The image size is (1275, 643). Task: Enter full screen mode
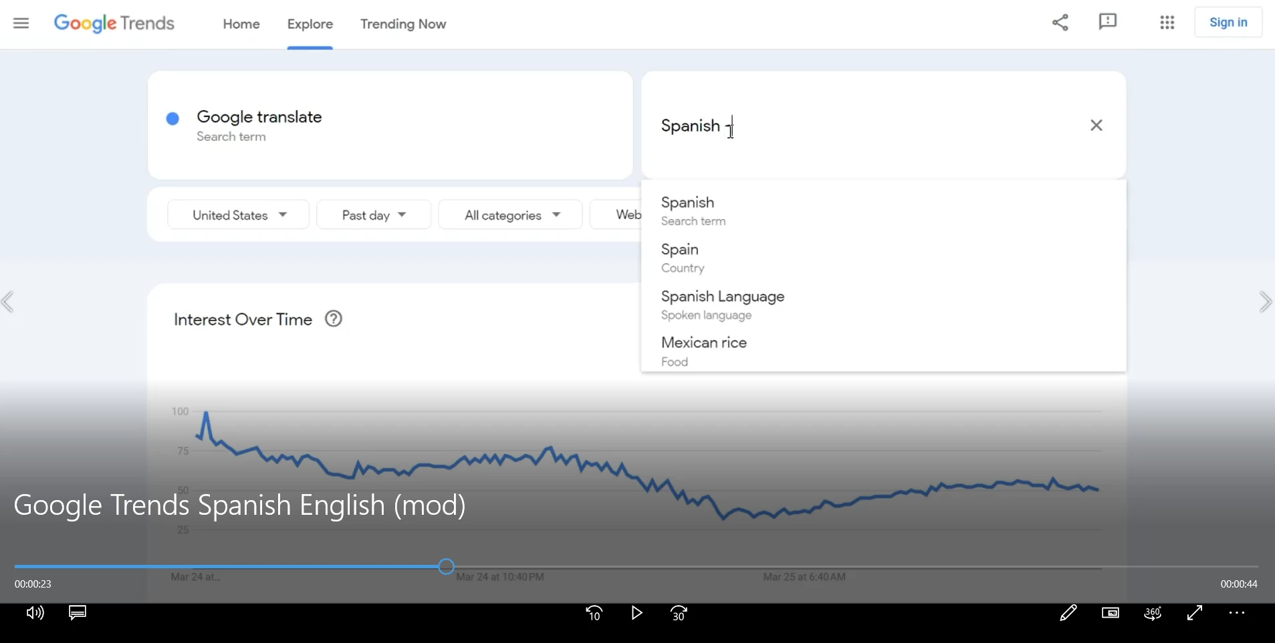click(x=1195, y=613)
